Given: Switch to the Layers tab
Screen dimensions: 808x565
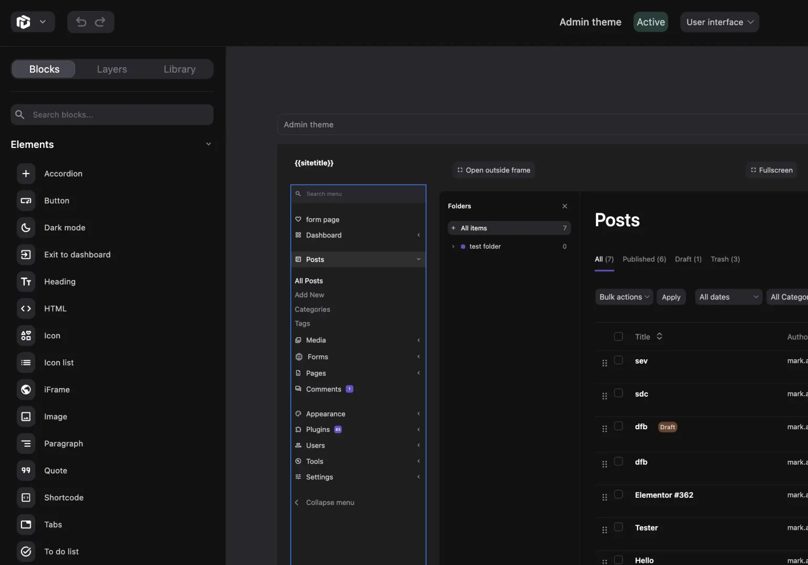Looking at the screenshot, I should [x=112, y=69].
